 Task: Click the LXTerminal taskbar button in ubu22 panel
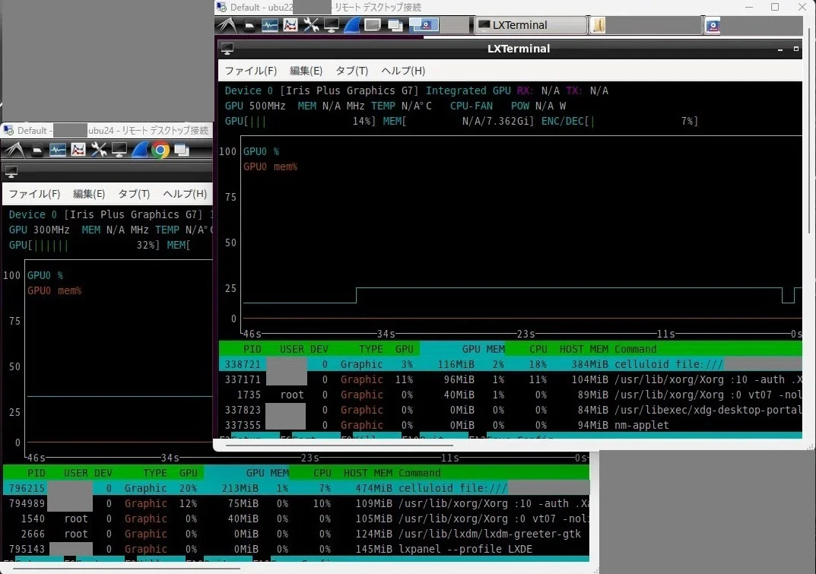530,25
